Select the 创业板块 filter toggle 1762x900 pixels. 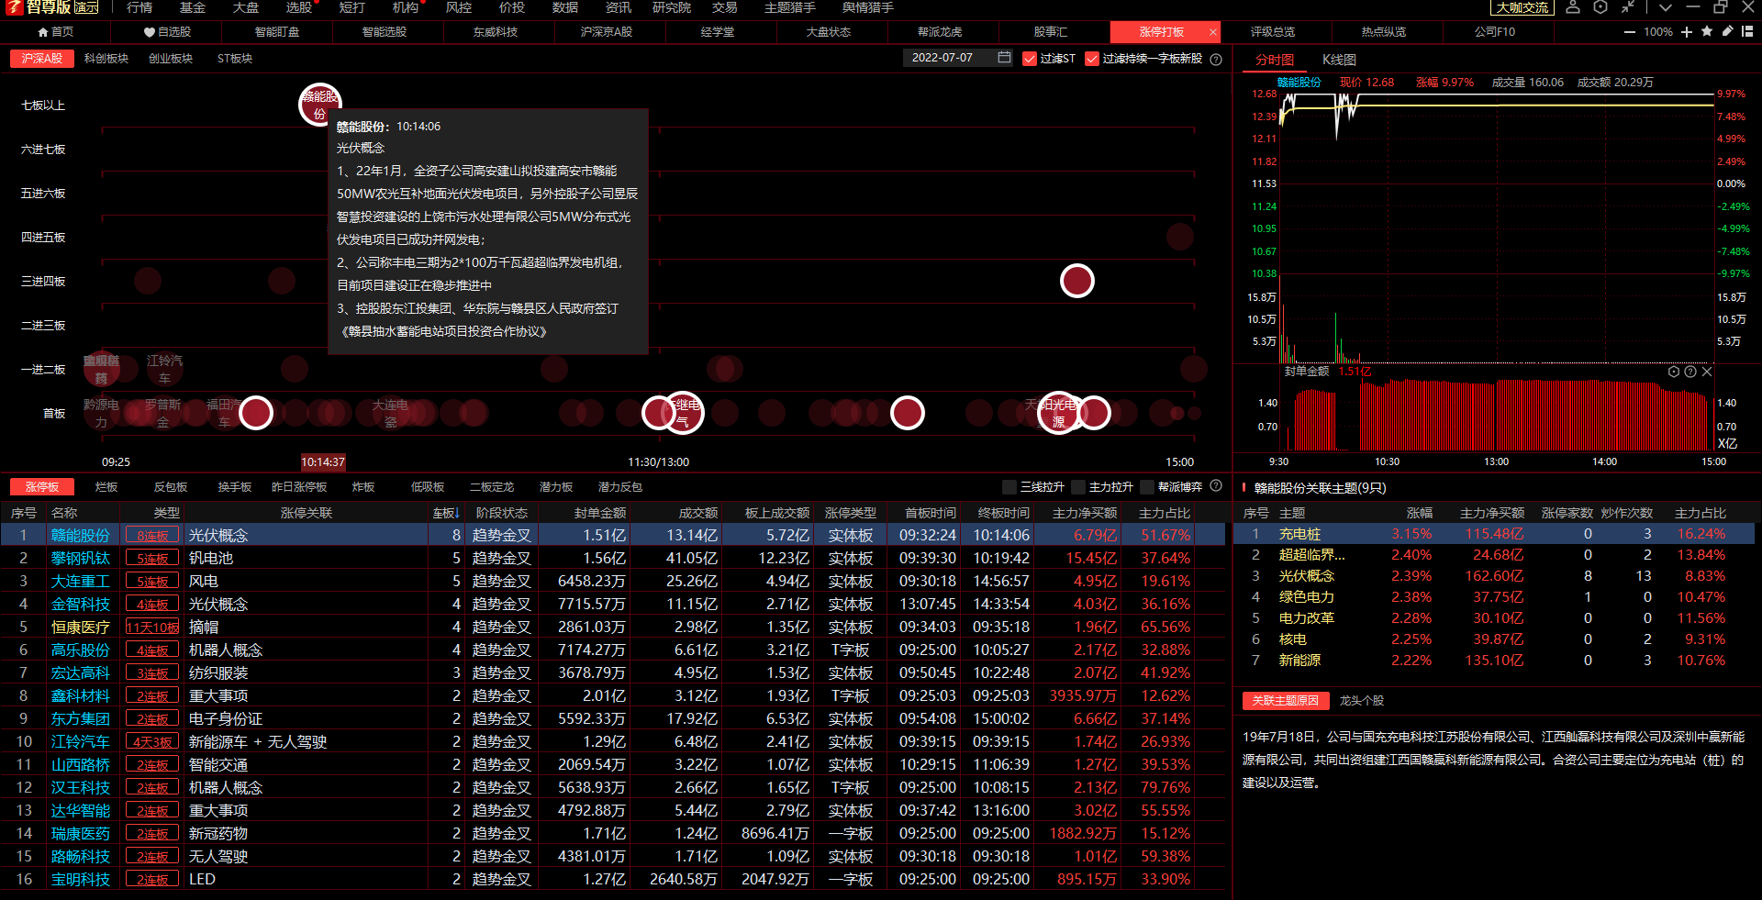[171, 59]
